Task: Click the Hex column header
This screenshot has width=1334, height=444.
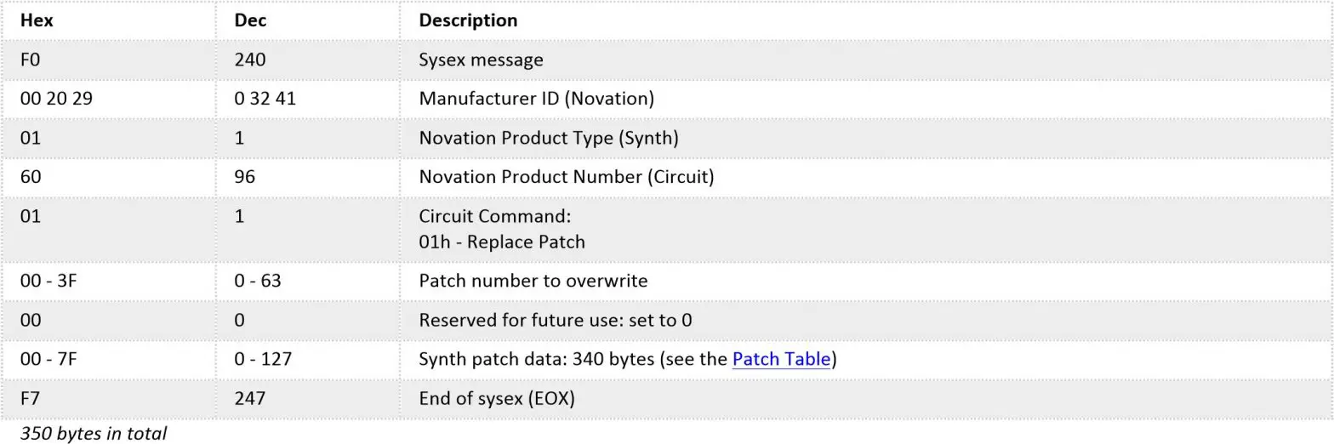Action: (37, 20)
